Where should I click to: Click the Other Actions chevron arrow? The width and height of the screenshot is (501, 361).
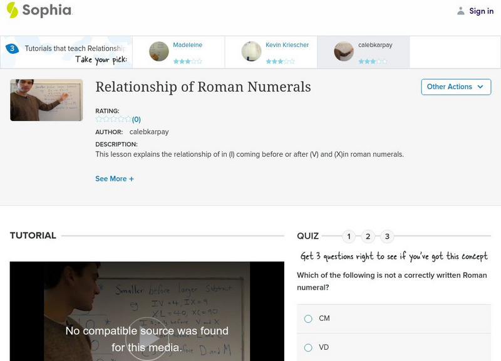(x=480, y=87)
